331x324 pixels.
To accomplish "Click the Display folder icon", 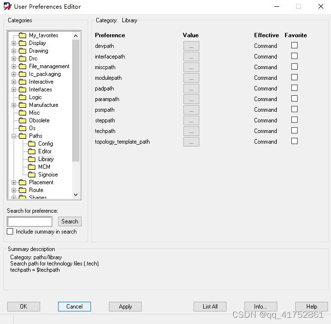I will click(22, 43).
